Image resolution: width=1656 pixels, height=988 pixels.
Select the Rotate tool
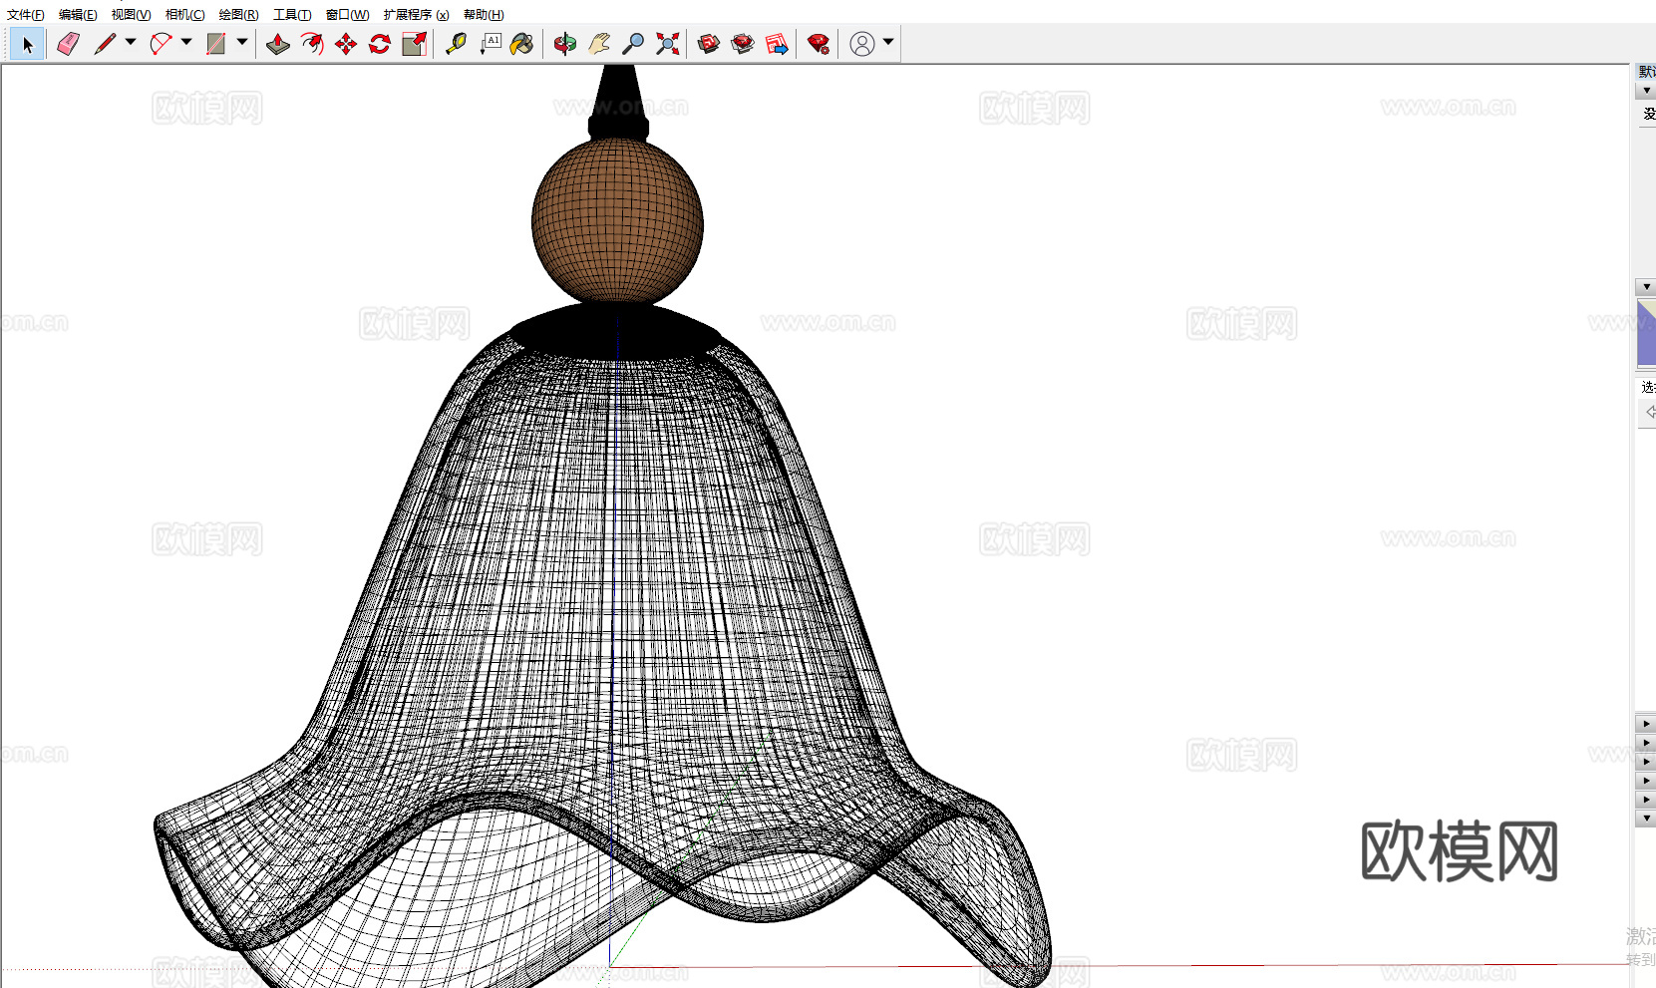click(380, 44)
